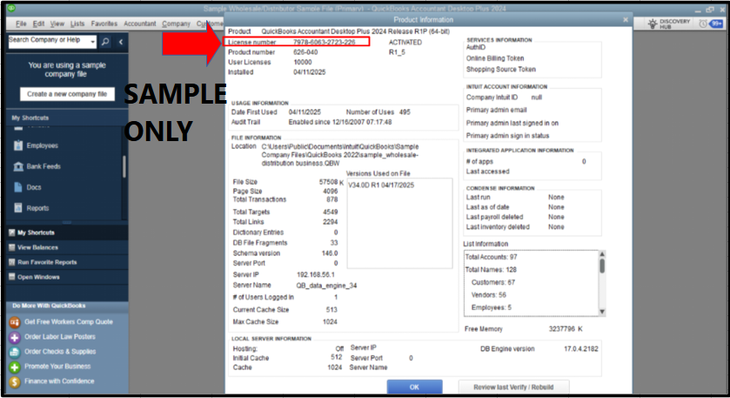Viewport: 730px width, 398px height.
Task: Click the Get Free Workers Comp Quote link
Action: click(69, 322)
